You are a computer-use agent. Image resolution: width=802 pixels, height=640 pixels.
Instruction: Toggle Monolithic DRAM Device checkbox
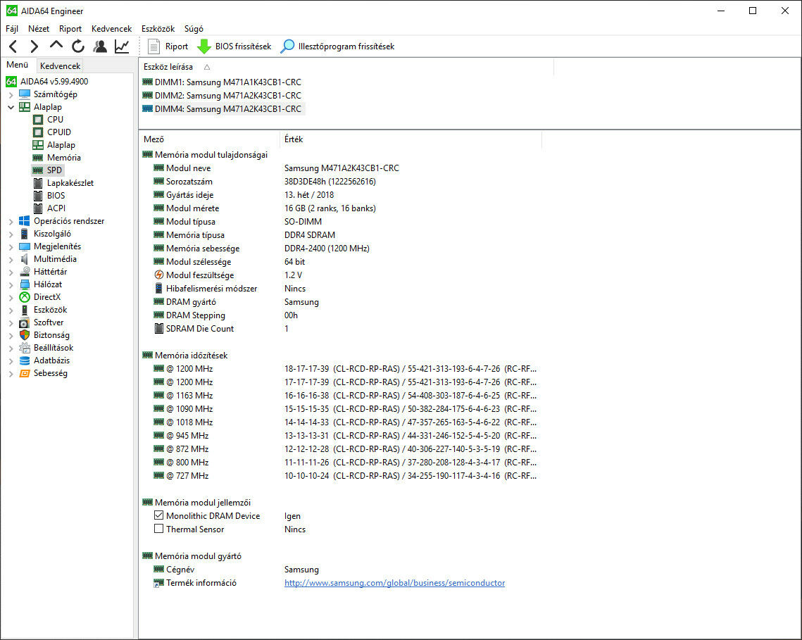pos(158,515)
